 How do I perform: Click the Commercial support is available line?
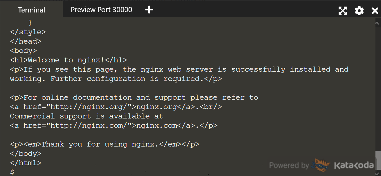(86, 116)
